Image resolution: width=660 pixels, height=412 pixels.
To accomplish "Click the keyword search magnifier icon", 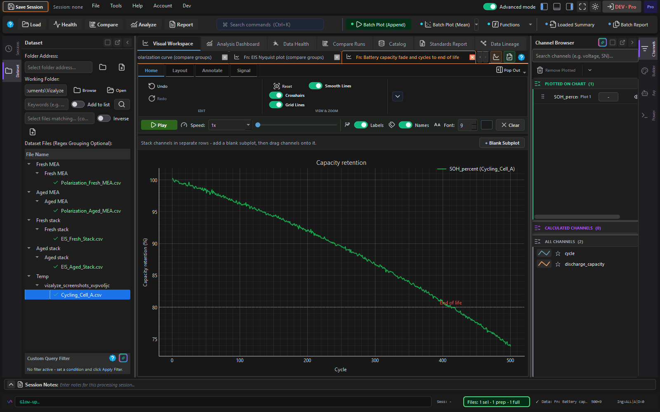I will click(122, 104).
